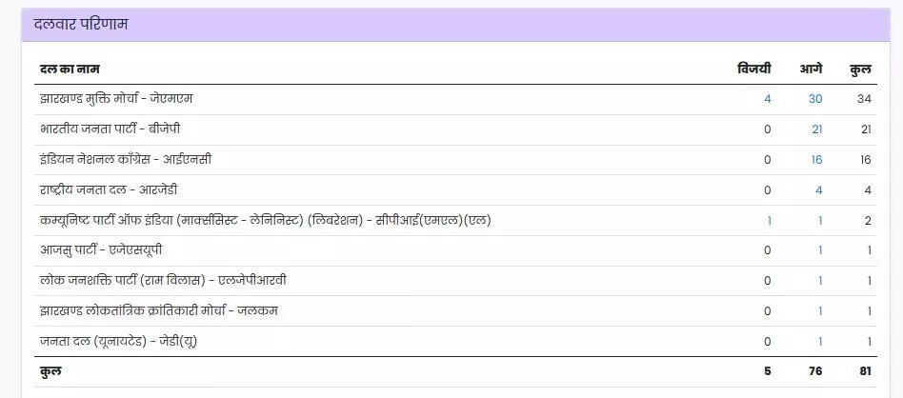903x398 pixels.
Task: Open INC leading count link 16
Action: point(816,160)
